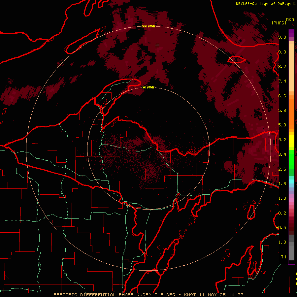Click the 6.6 scale value

(x=282, y=96)
